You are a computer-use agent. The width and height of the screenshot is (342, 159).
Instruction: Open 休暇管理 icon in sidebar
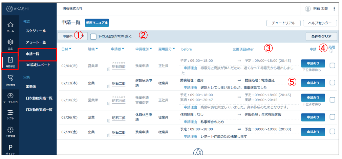(10, 80)
